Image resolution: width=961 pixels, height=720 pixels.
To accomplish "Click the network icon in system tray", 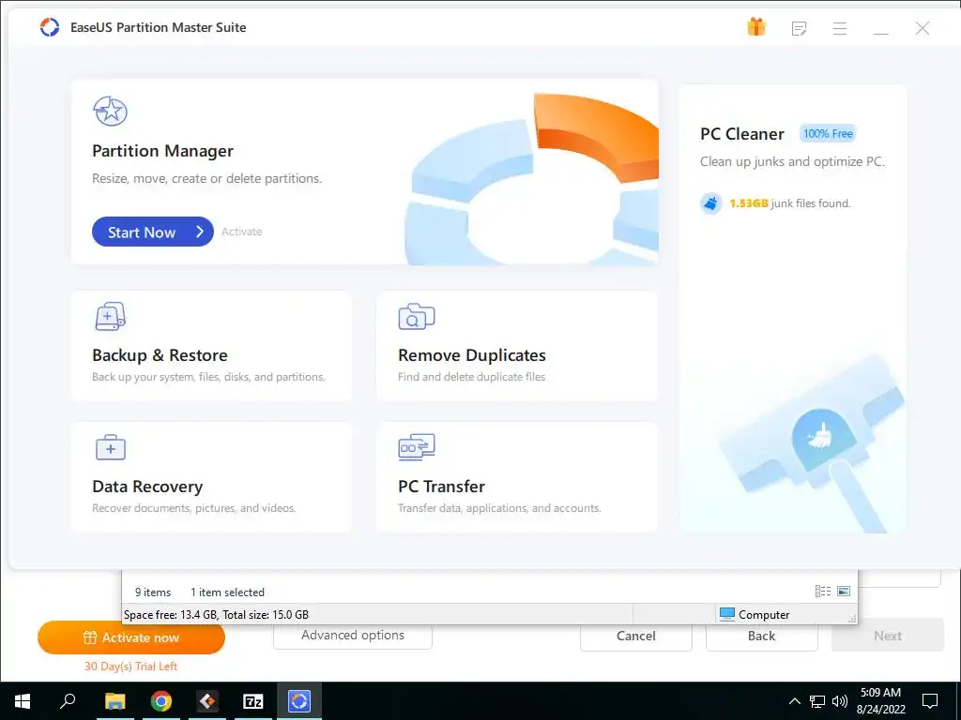I will pos(817,701).
